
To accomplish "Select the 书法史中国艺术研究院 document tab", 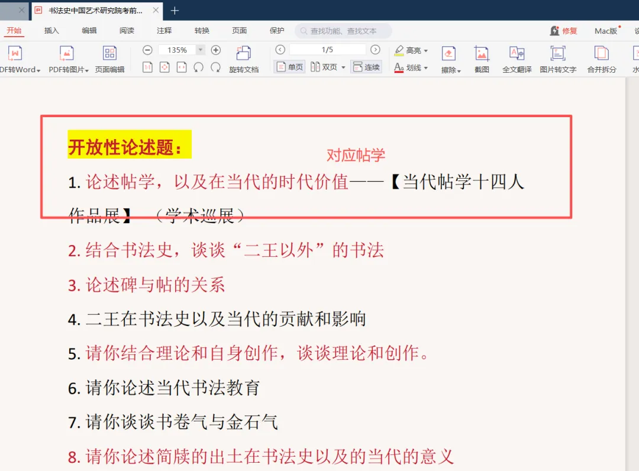I will point(96,11).
